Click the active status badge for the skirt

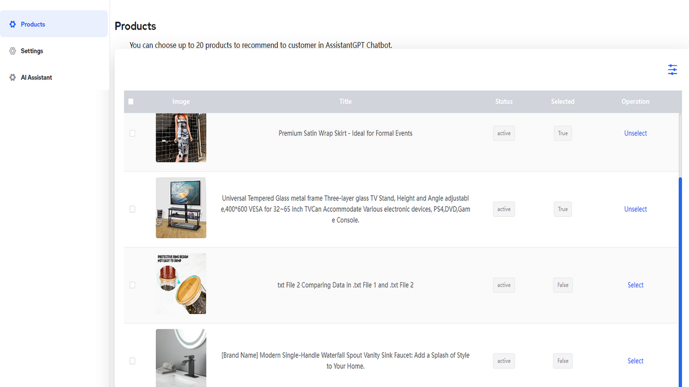pyautogui.click(x=503, y=133)
